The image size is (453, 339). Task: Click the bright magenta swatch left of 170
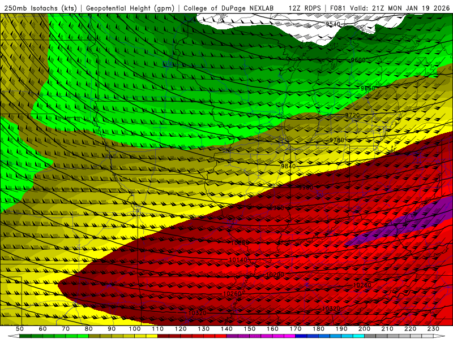click(289, 336)
